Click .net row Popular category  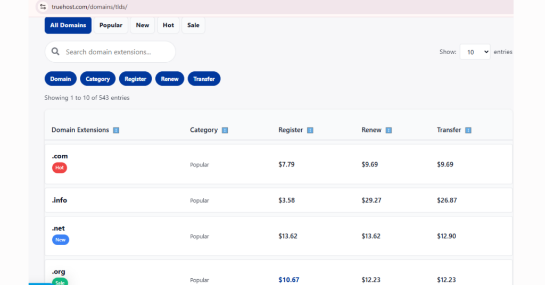200,237
